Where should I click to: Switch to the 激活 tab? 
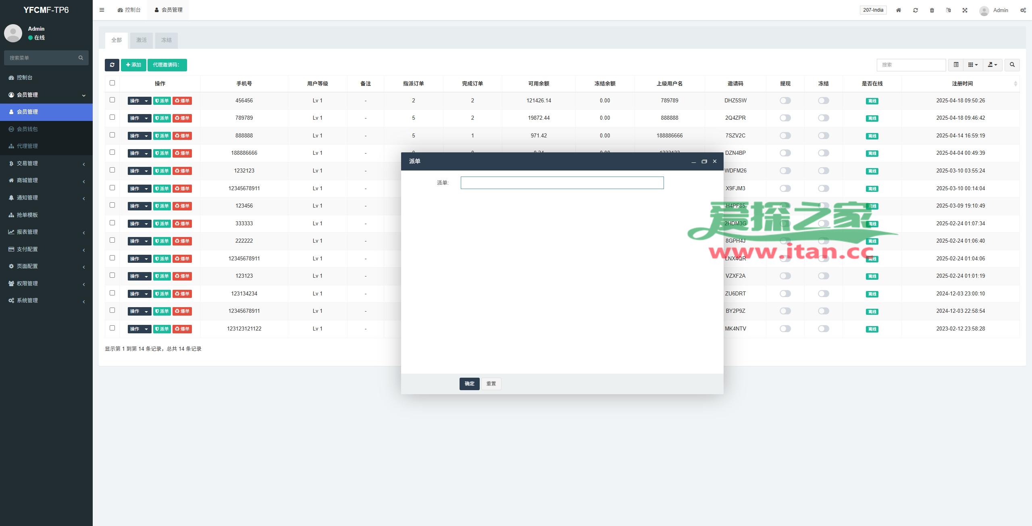pos(141,40)
